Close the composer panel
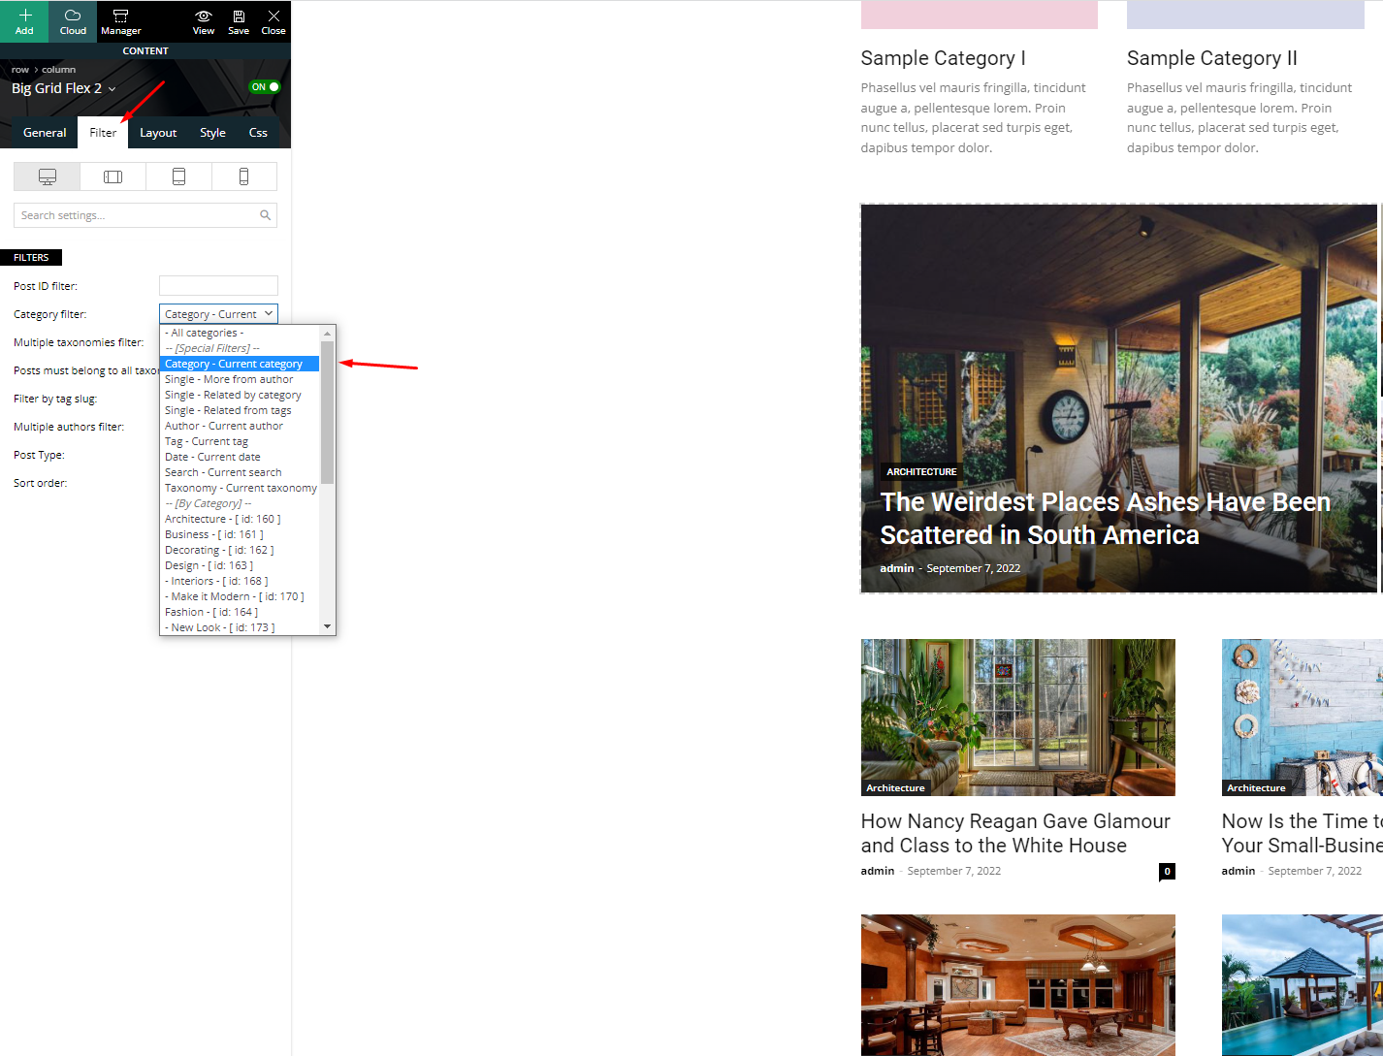Screen dimensions: 1383x1056 (273, 21)
